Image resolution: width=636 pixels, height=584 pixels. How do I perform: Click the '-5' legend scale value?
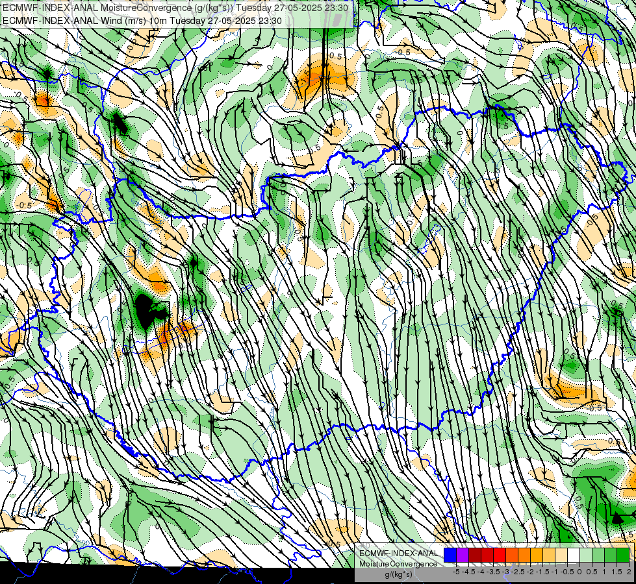[456, 572]
